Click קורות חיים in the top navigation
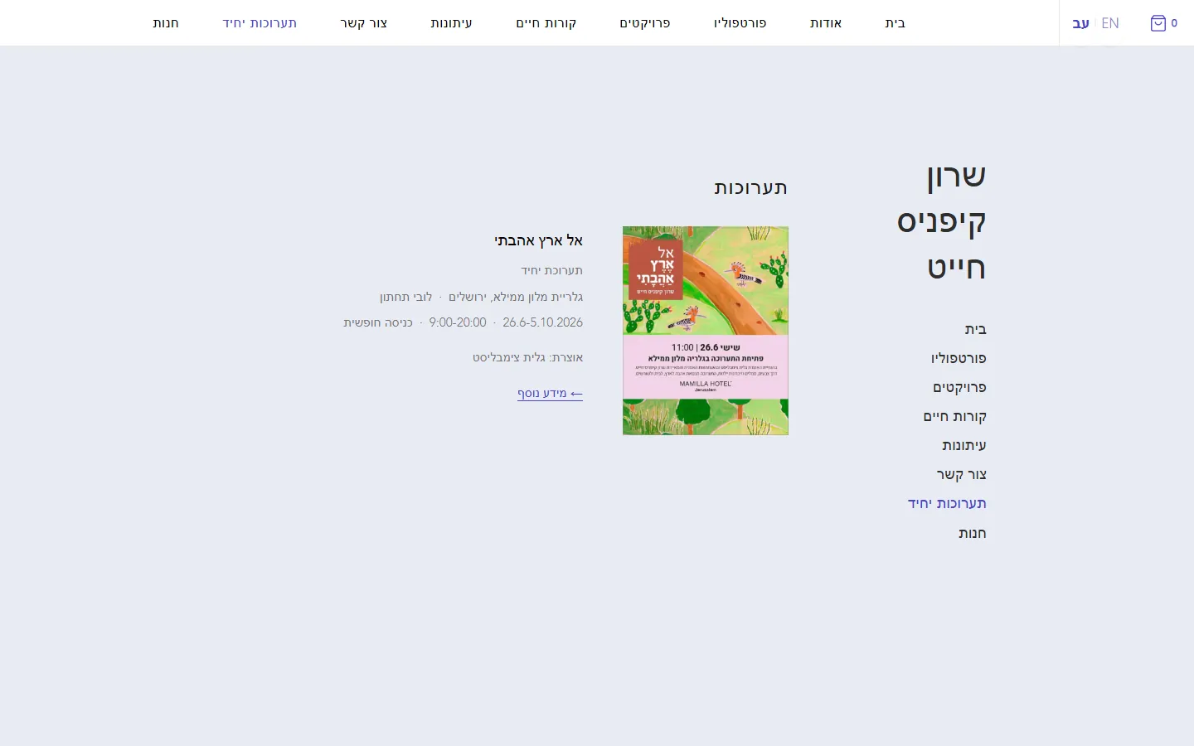 coord(546,23)
